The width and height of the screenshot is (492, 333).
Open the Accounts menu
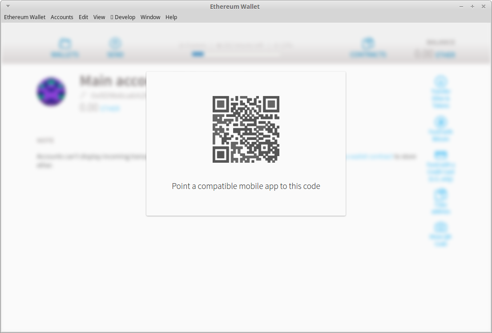62,17
